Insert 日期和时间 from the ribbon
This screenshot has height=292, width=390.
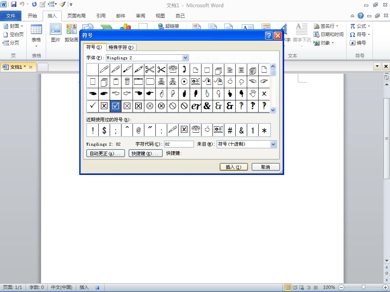tap(328, 35)
